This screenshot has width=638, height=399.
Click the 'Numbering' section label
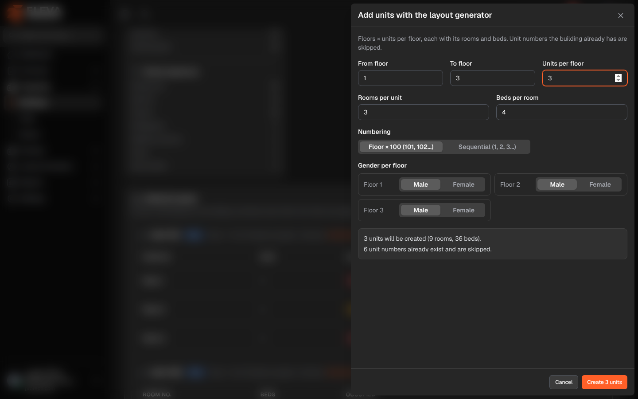pos(374,132)
